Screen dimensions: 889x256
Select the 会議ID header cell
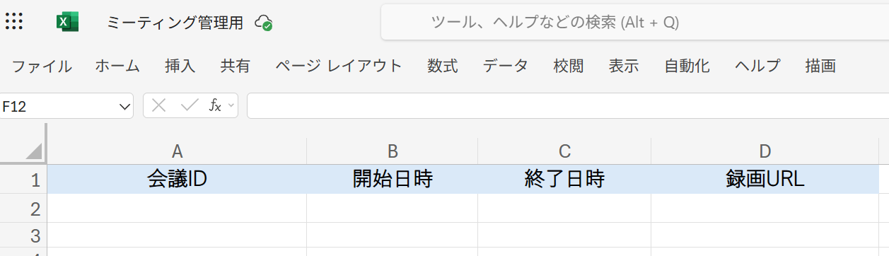tap(177, 179)
